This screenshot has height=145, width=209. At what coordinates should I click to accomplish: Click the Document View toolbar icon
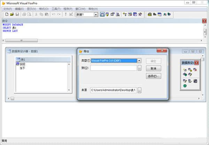118,14
